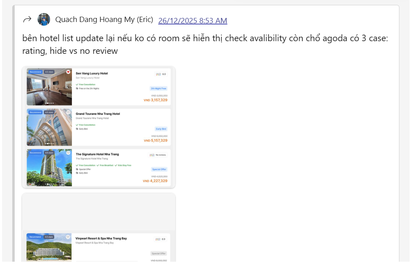Click the 4.5 stars badge on Grand Tourane photo
419x267 pixels.
tap(49, 112)
